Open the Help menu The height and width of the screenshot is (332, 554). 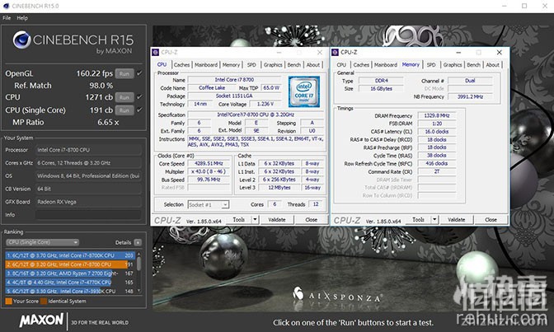[x=22, y=18]
